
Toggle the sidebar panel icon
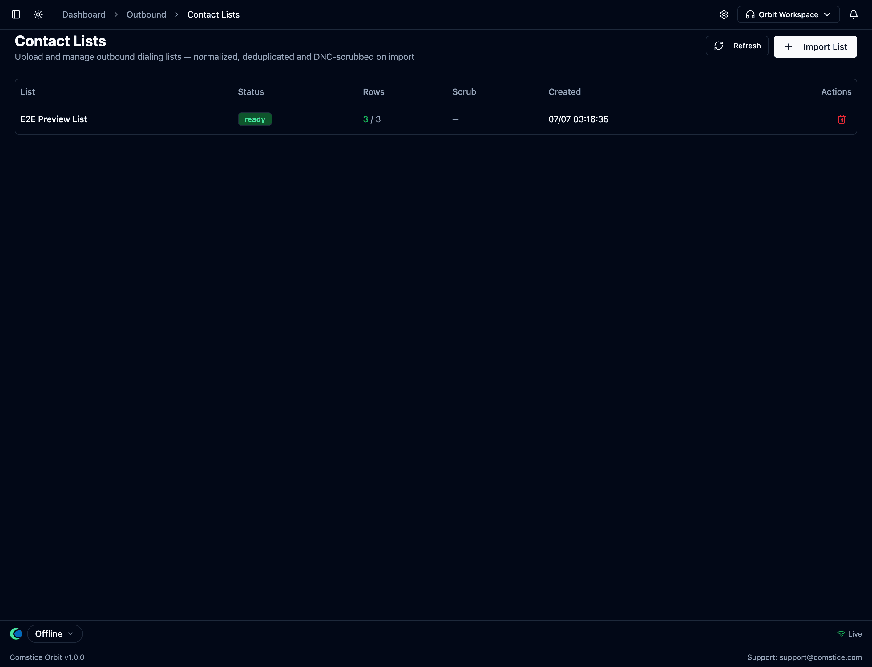[x=16, y=15]
